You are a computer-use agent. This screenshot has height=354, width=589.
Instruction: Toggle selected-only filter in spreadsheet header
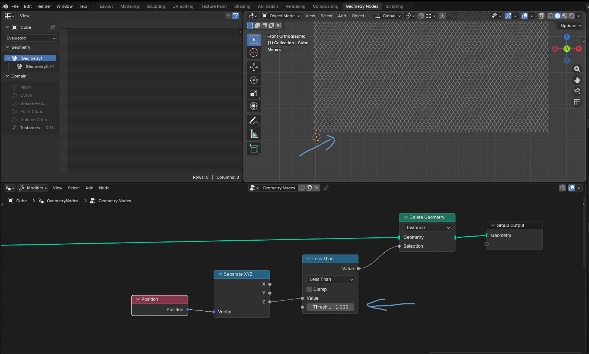point(228,16)
